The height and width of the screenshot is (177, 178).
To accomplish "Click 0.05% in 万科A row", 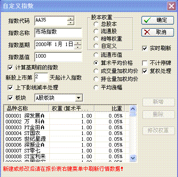I will tap(116, 122).
